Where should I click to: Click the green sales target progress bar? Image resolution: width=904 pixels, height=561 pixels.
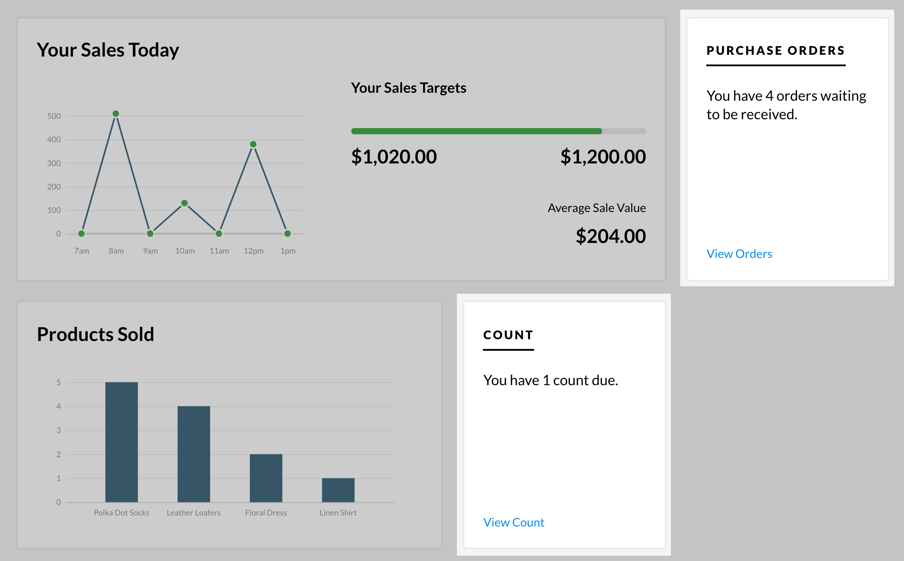pos(476,131)
